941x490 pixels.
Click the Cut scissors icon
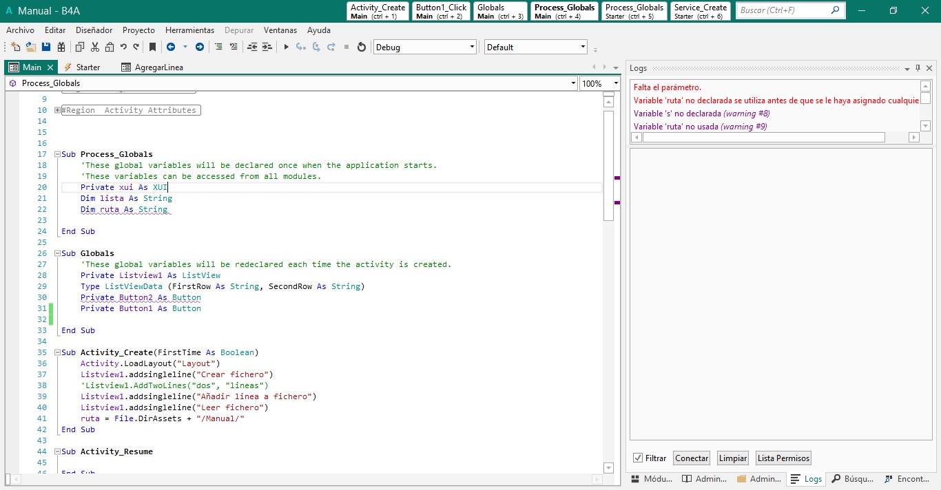[x=94, y=47]
